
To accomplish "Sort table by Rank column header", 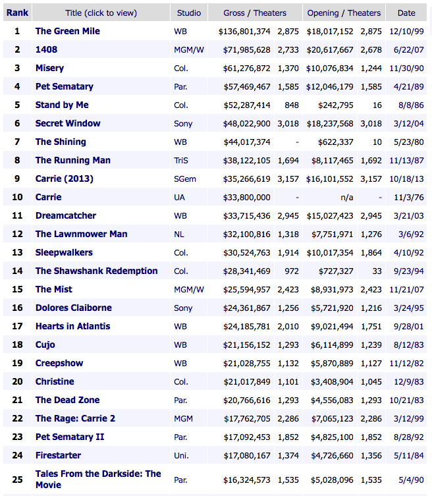I will coord(17,13).
